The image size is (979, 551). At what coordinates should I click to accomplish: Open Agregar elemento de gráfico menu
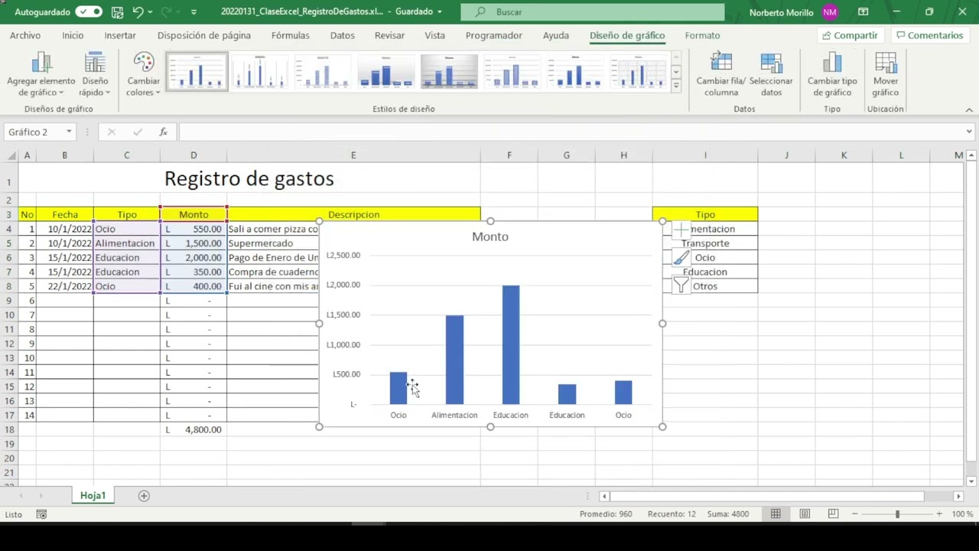pos(41,74)
